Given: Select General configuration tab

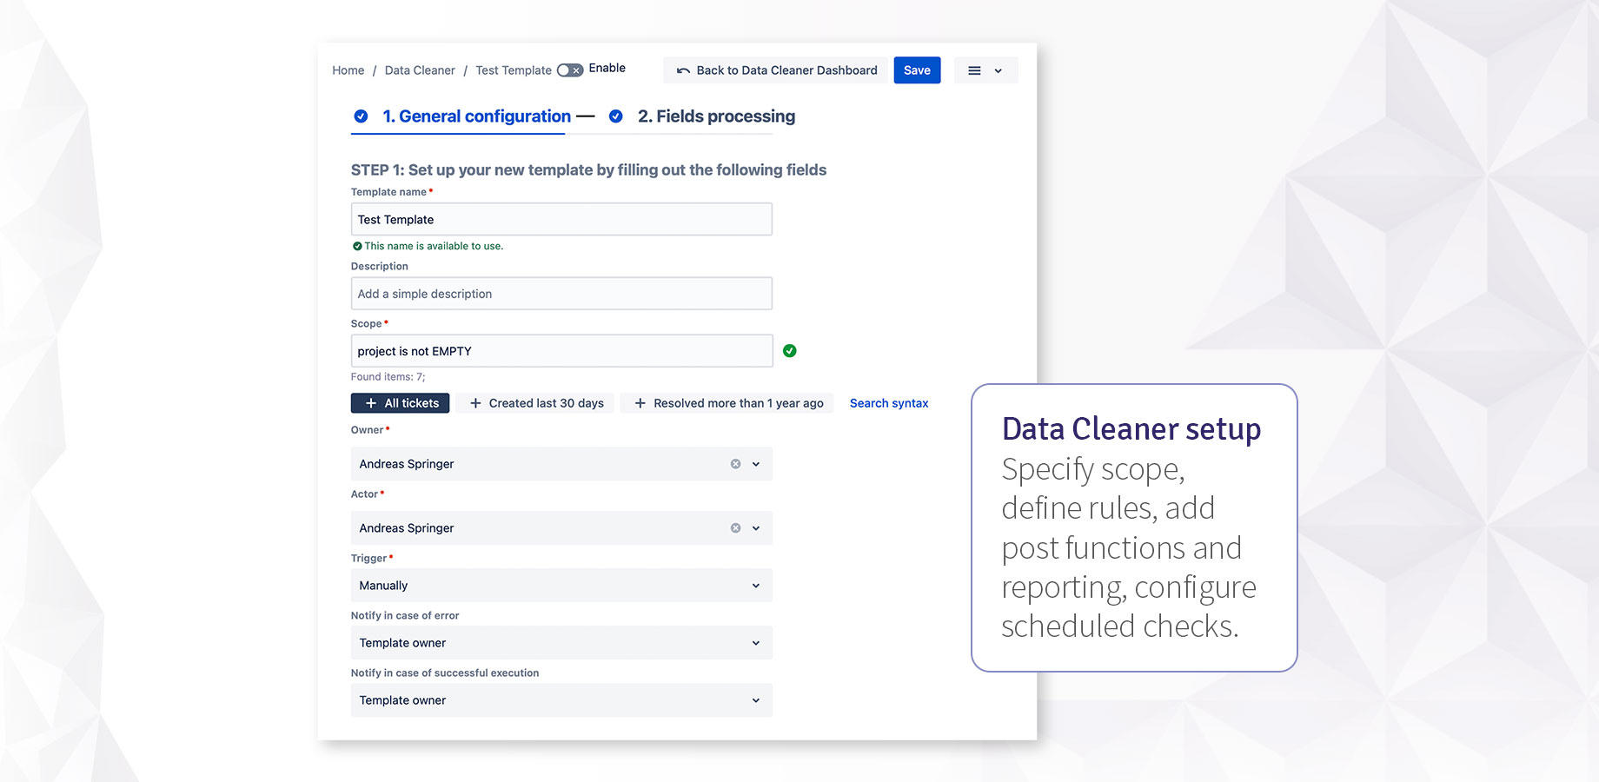Looking at the screenshot, I should click(x=476, y=116).
